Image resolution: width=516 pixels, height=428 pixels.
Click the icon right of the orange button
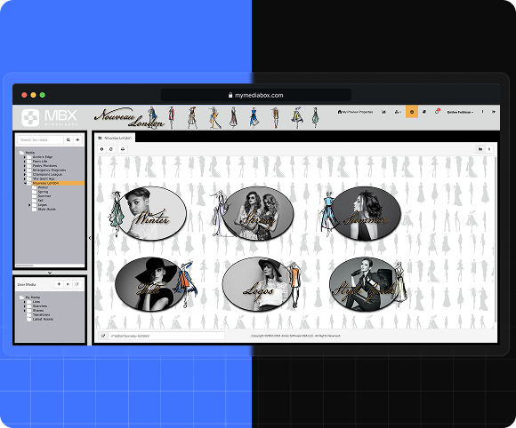(x=424, y=112)
